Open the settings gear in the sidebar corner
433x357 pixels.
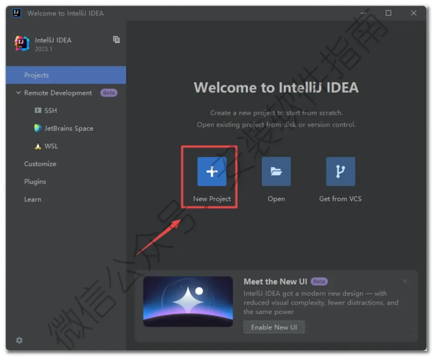(x=19, y=340)
